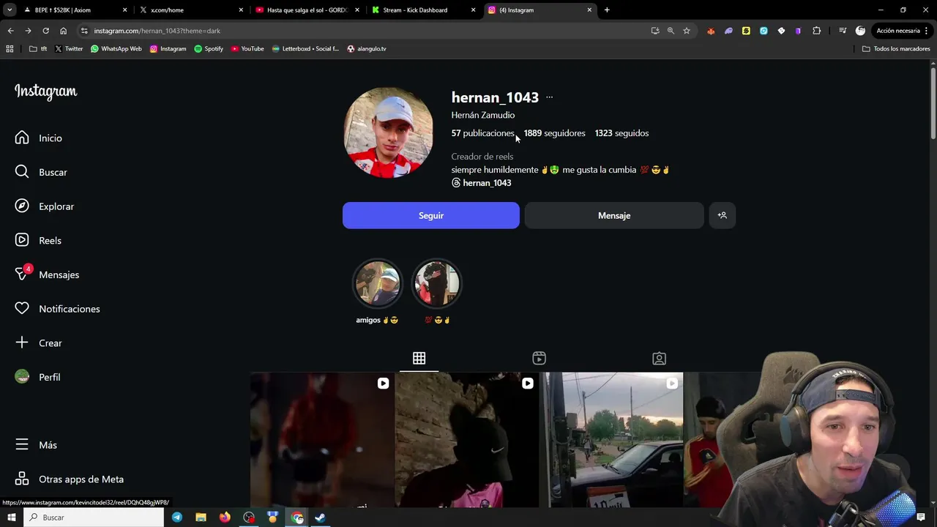937x527 pixels.
Task: Click Crear plus in the sidebar
Action: pyautogui.click(x=38, y=343)
